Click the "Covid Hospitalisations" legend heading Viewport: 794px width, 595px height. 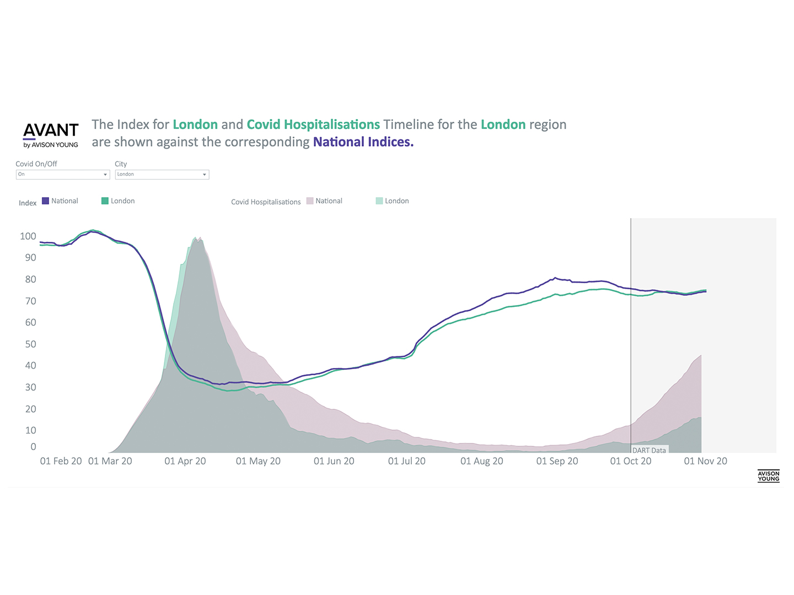(266, 202)
